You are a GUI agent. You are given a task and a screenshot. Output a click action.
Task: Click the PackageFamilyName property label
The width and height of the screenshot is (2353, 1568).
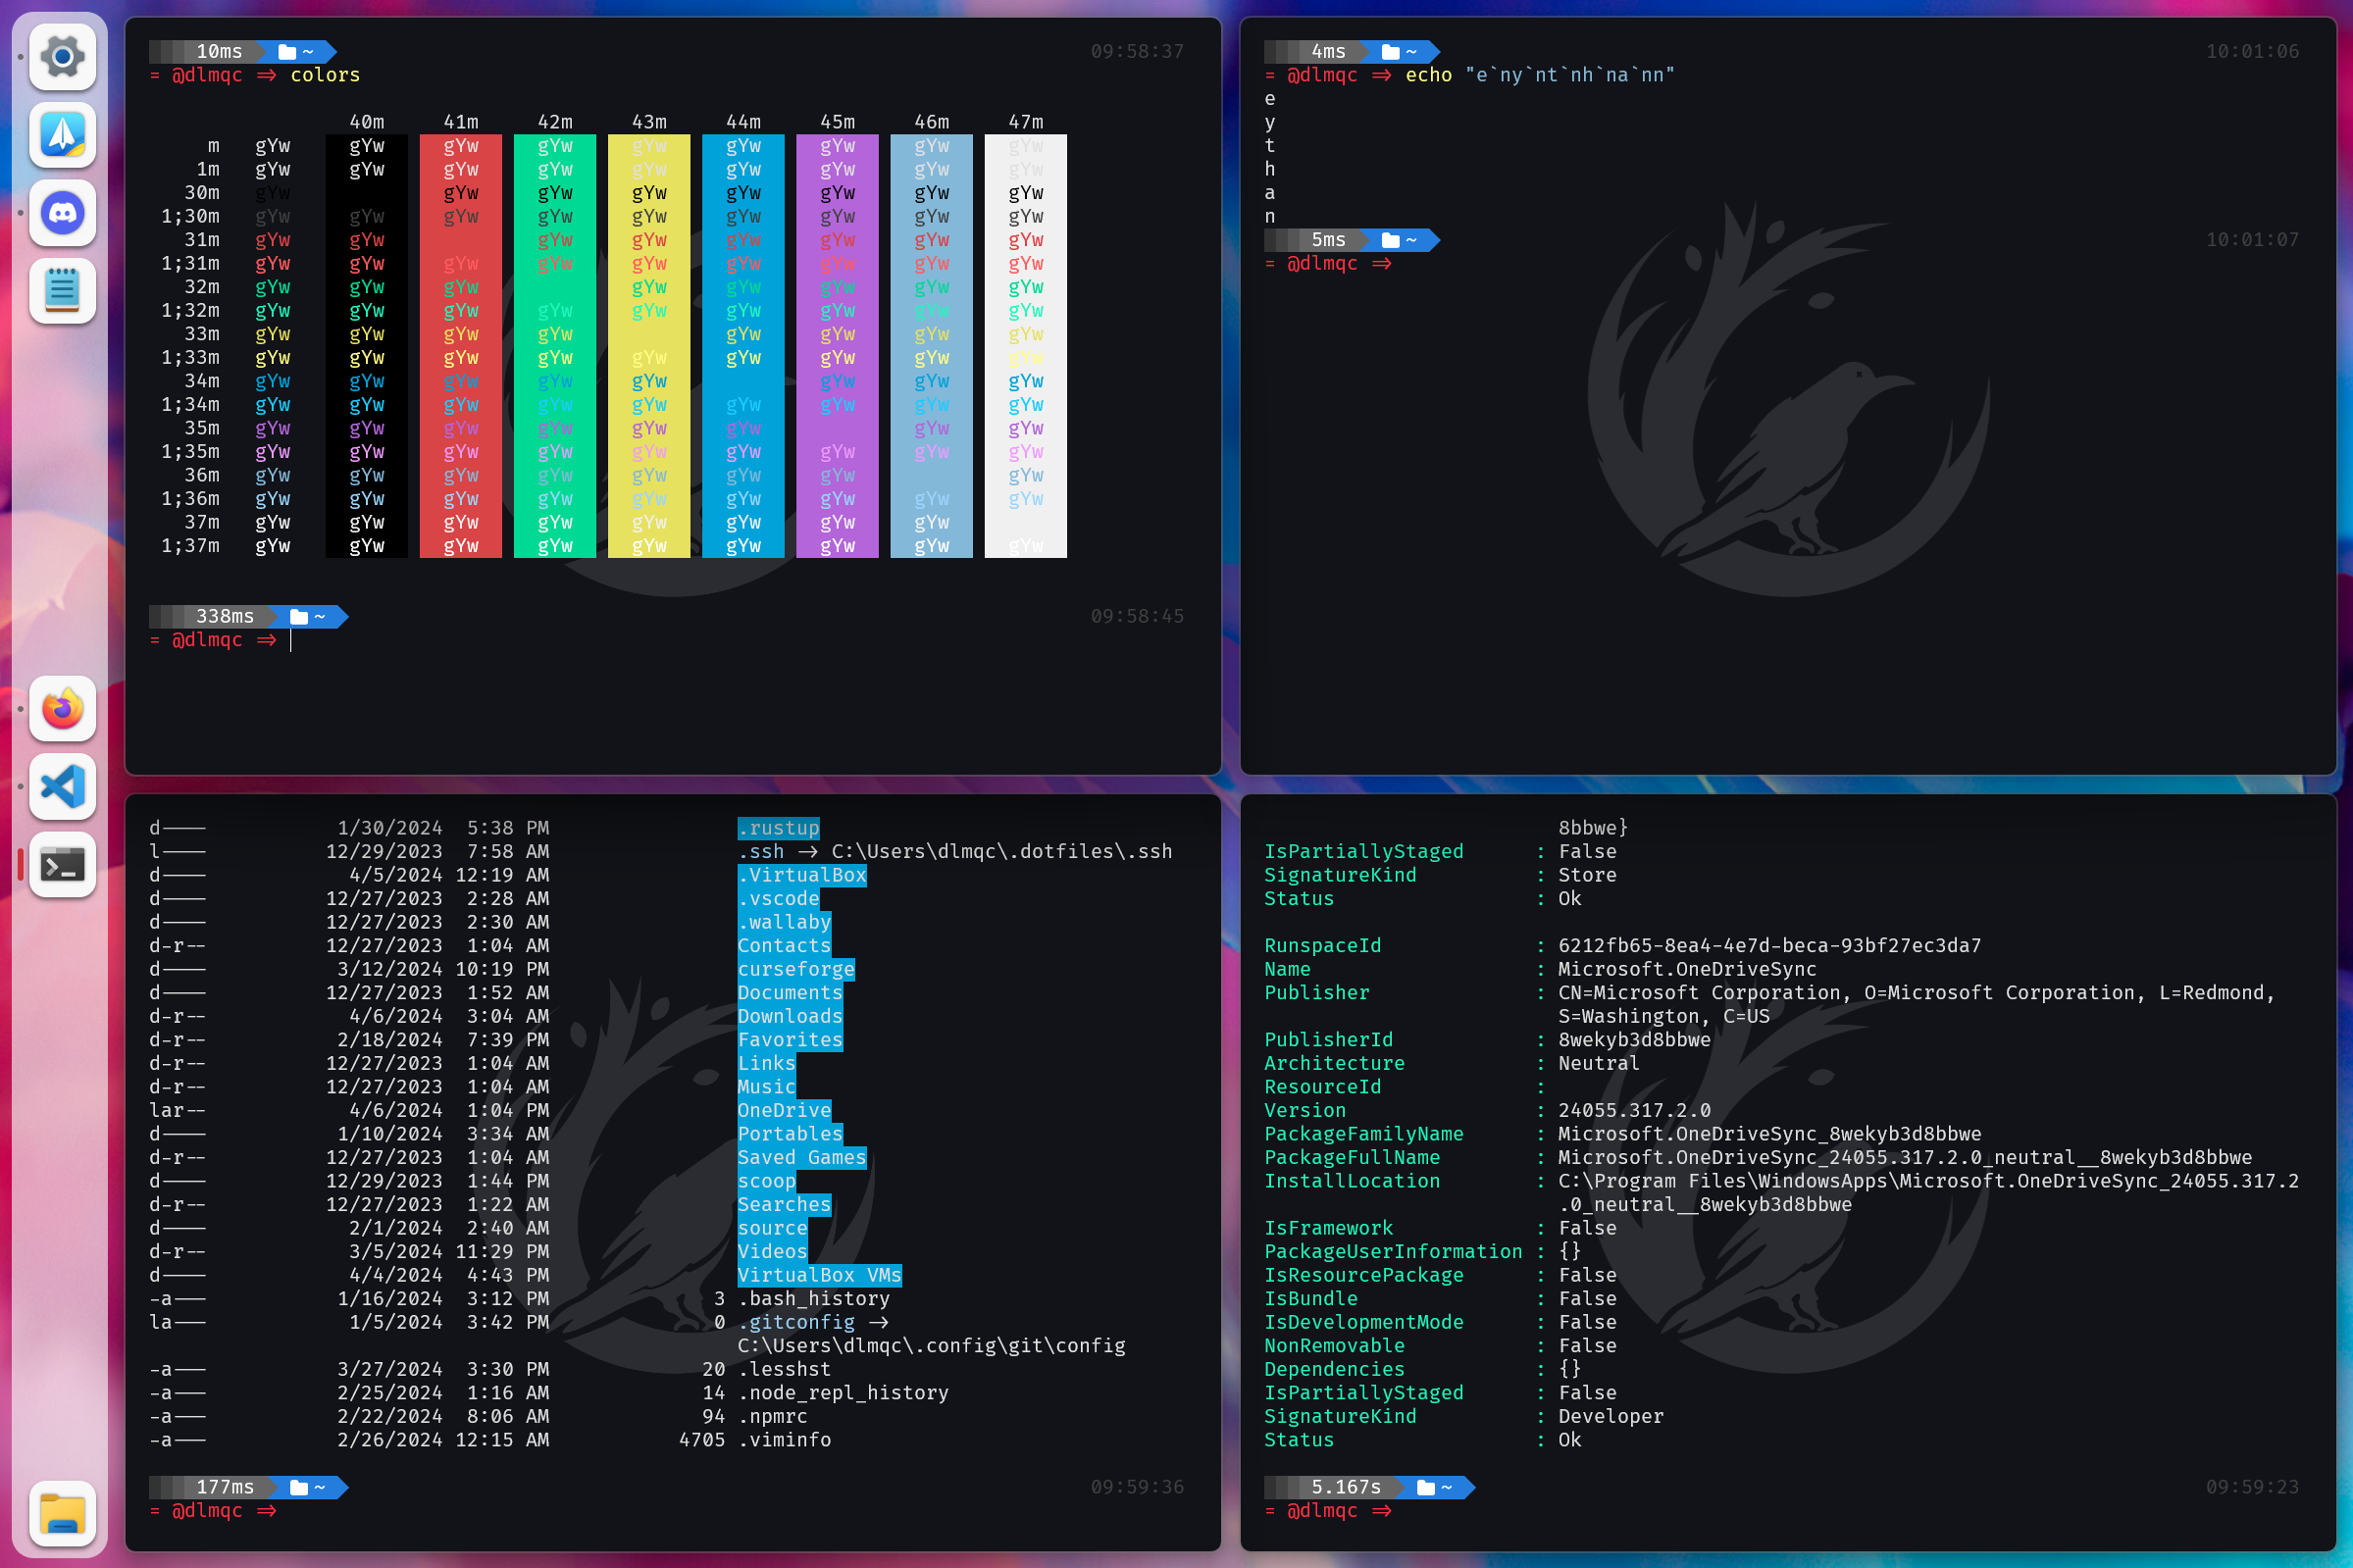tap(1363, 1134)
